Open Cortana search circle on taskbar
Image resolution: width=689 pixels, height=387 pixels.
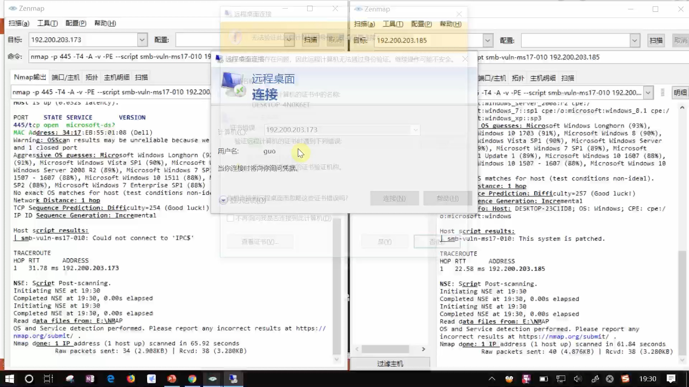[29, 379]
